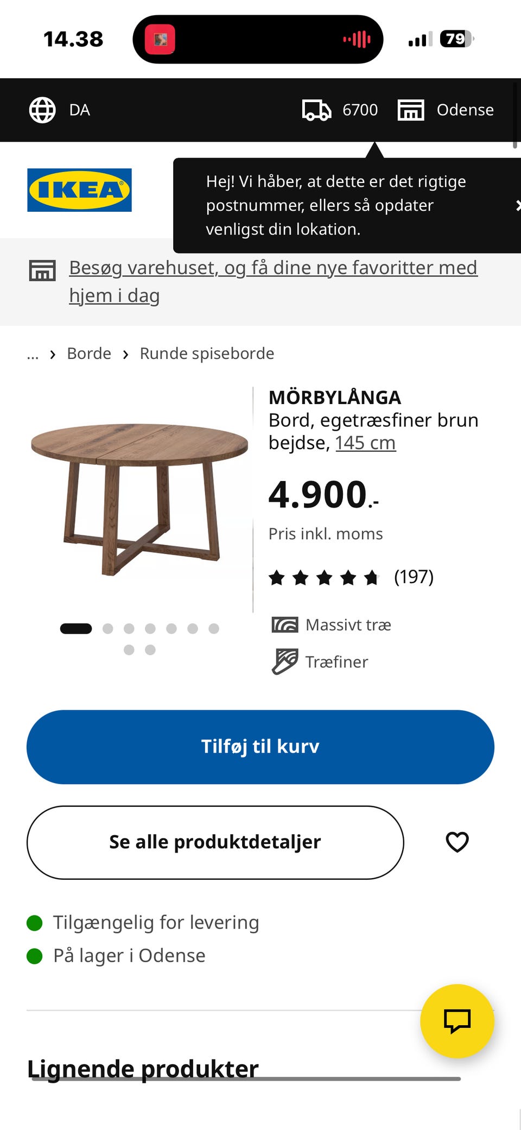Tap the Træfiner material icon
The height and width of the screenshot is (1130, 521).
pos(285,661)
